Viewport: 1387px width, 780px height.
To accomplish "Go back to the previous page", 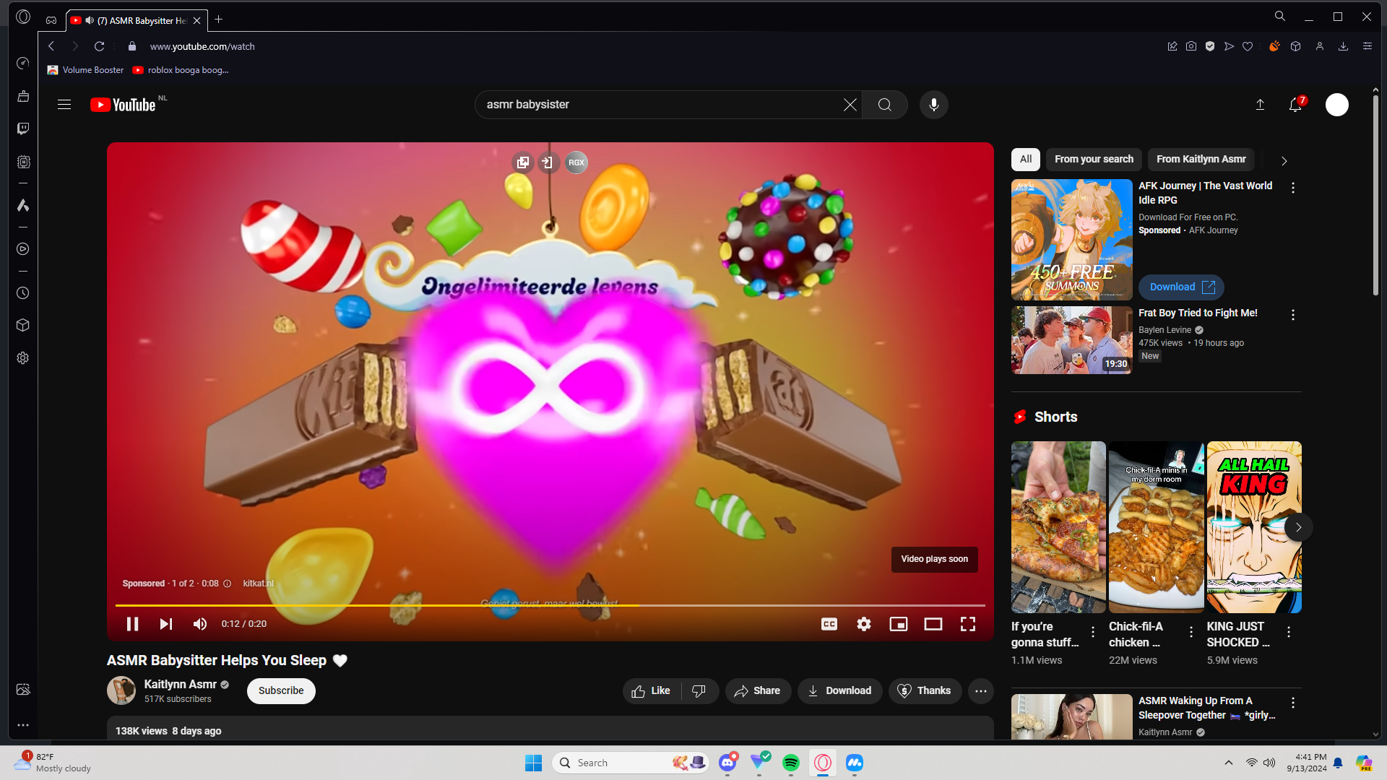I will pyautogui.click(x=51, y=46).
